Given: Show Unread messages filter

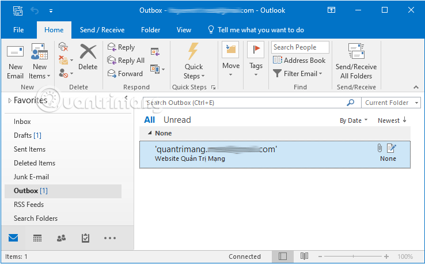Looking at the screenshot, I should tap(177, 120).
